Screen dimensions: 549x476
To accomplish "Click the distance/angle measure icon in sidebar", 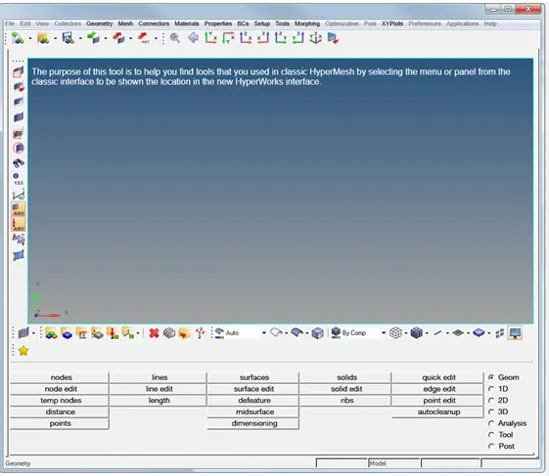I will (x=19, y=195).
